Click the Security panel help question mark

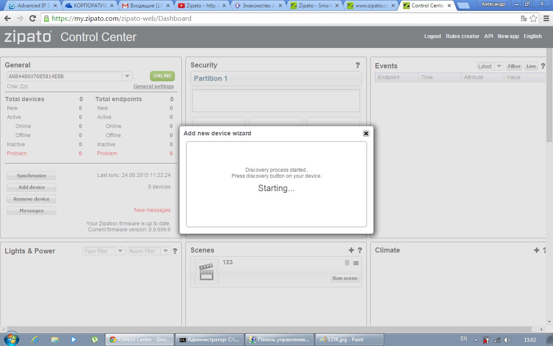click(x=357, y=65)
